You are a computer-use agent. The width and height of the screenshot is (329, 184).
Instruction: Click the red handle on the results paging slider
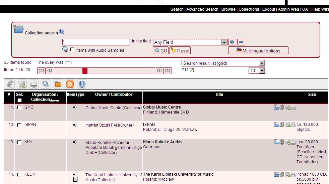click(85, 71)
